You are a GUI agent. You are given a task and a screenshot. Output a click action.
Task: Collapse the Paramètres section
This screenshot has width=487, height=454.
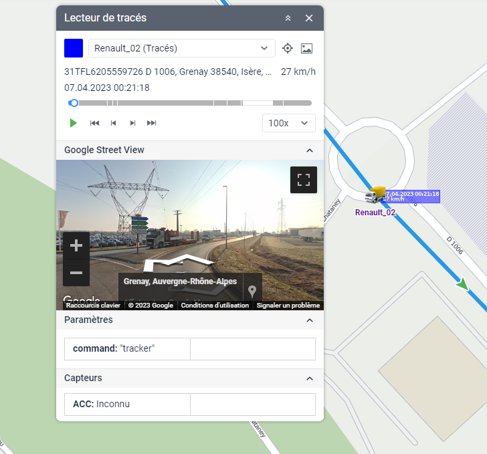click(310, 320)
